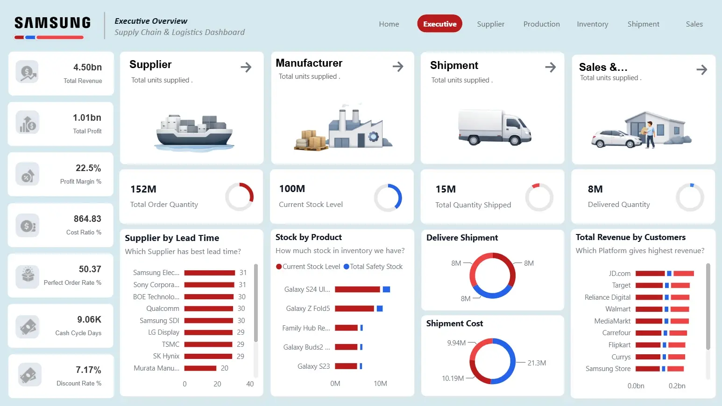Image resolution: width=722 pixels, height=406 pixels.
Task: Toggle Current Stock Level legend item
Action: (308, 267)
